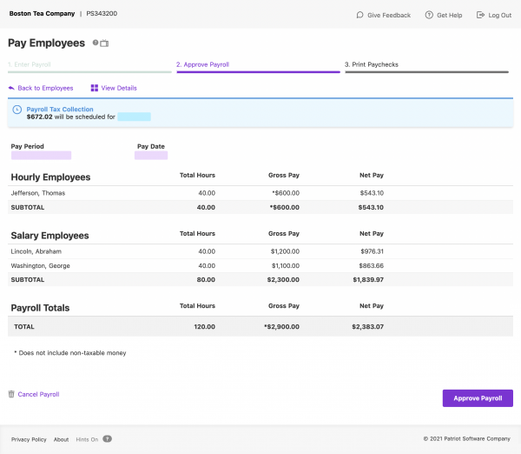Click the Cancel Payroll trash icon
This screenshot has height=454, width=521.
11,394
